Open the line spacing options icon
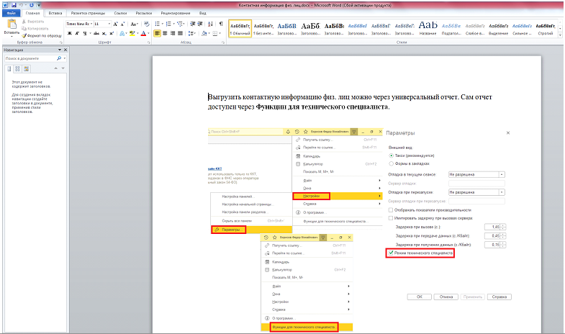Image resolution: width=565 pixels, height=334 pixels. 191,33
